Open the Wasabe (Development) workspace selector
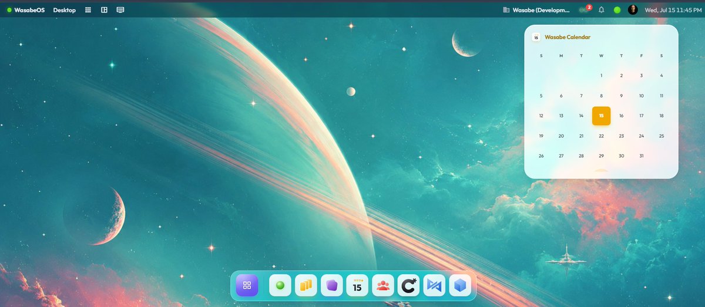705x307 pixels. pos(536,10)
